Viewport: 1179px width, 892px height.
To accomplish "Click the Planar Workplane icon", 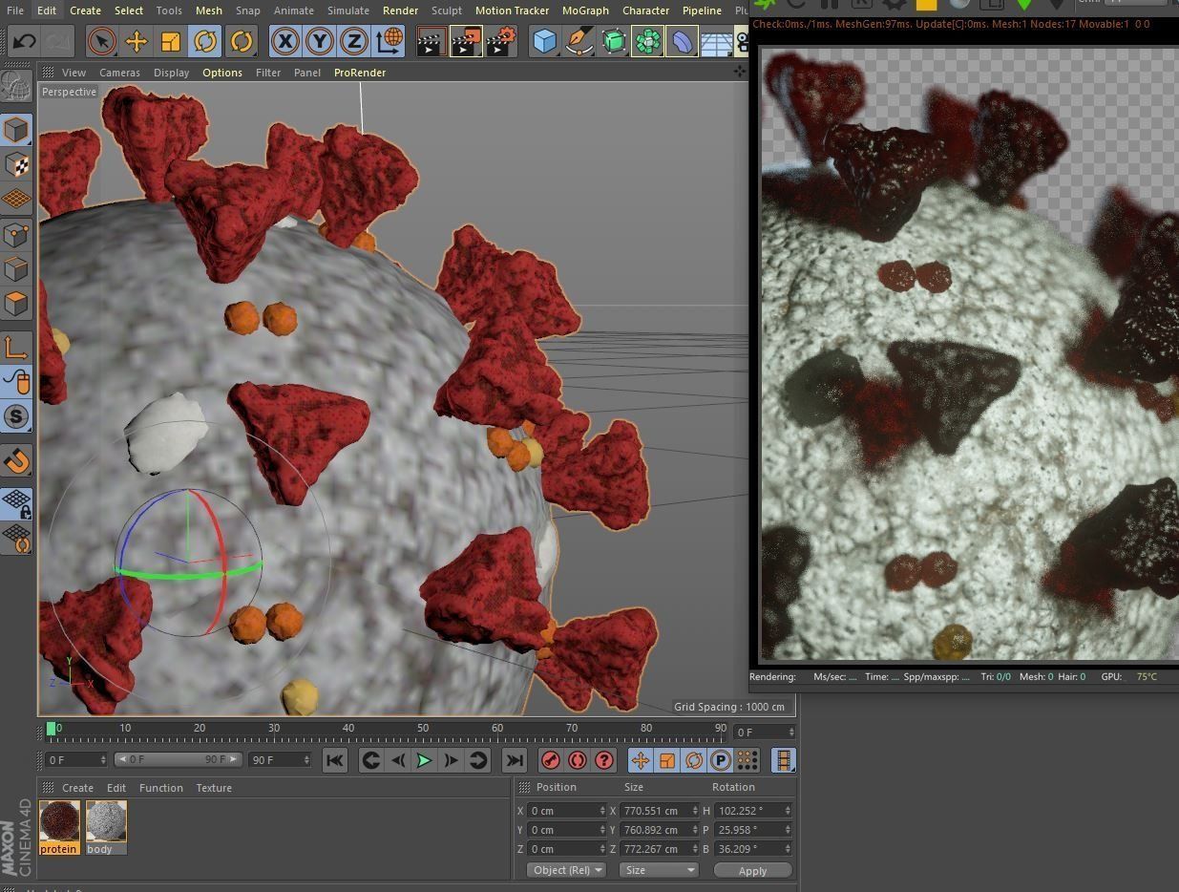I will click(x=16, y=539).
